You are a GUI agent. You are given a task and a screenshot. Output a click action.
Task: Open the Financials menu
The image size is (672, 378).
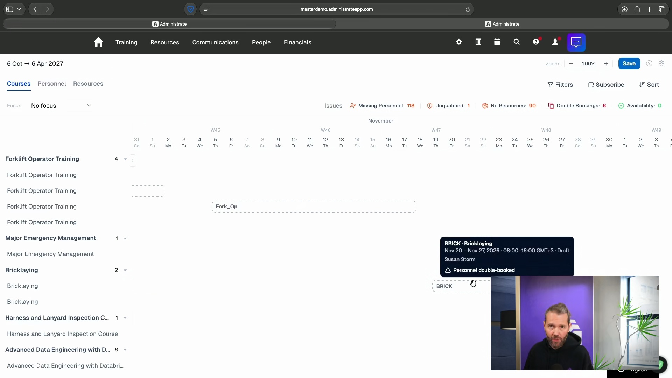coord(297,42)
